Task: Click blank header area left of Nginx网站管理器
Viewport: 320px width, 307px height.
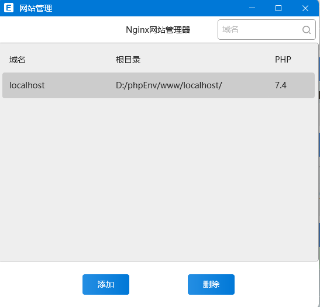Action: (61, 30)
